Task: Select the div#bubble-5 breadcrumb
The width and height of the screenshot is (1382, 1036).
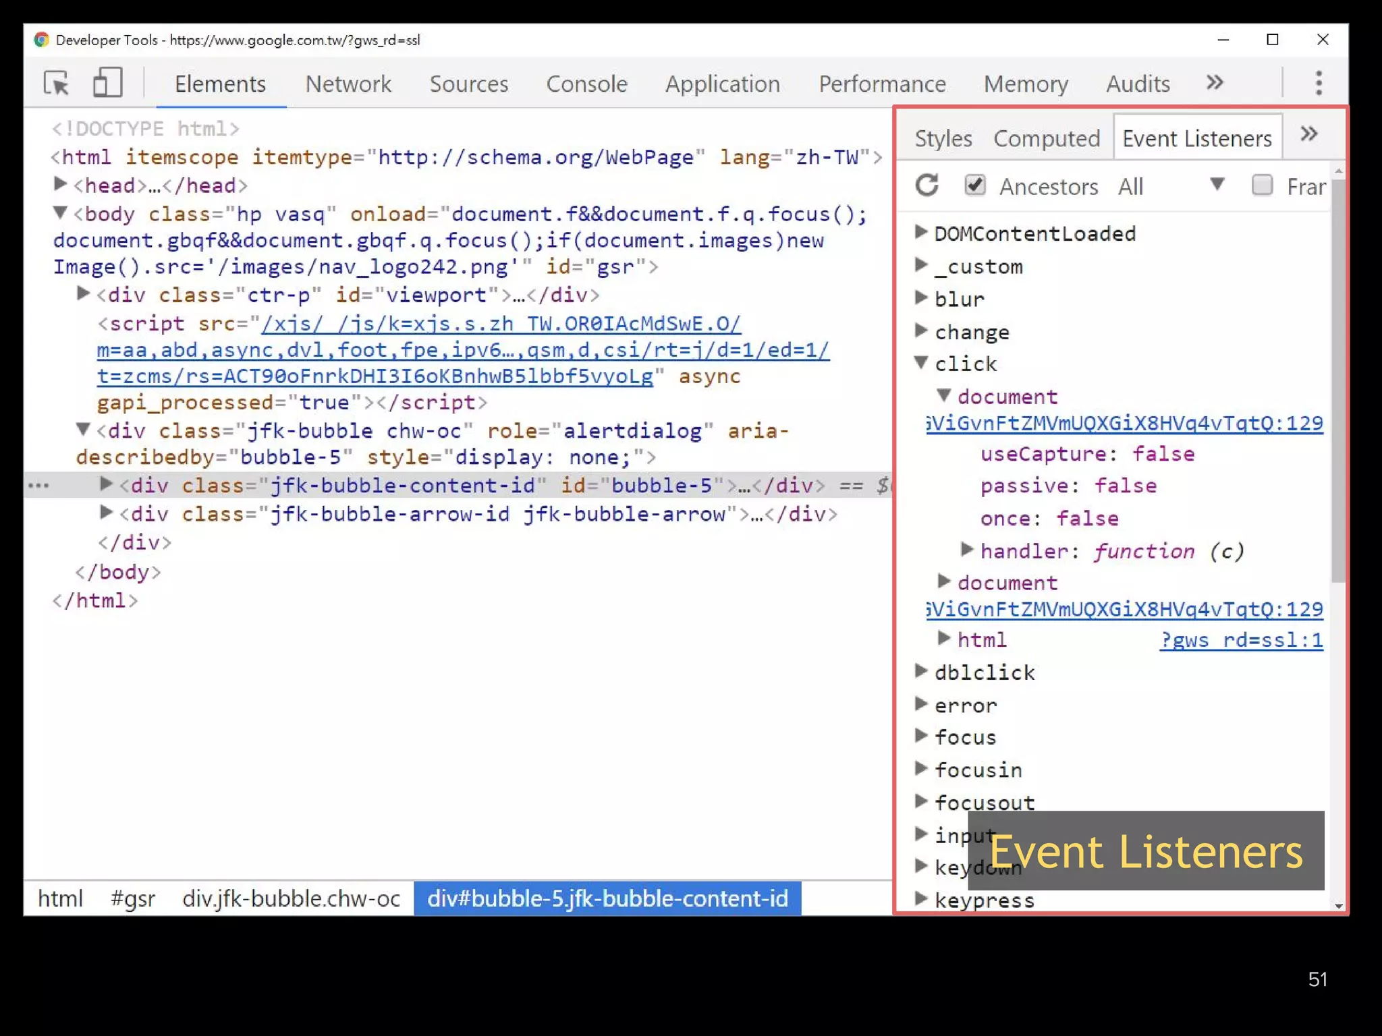Action: point(607,898)
